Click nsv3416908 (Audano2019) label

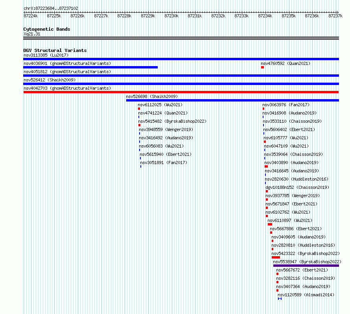(x=289, y=113)
